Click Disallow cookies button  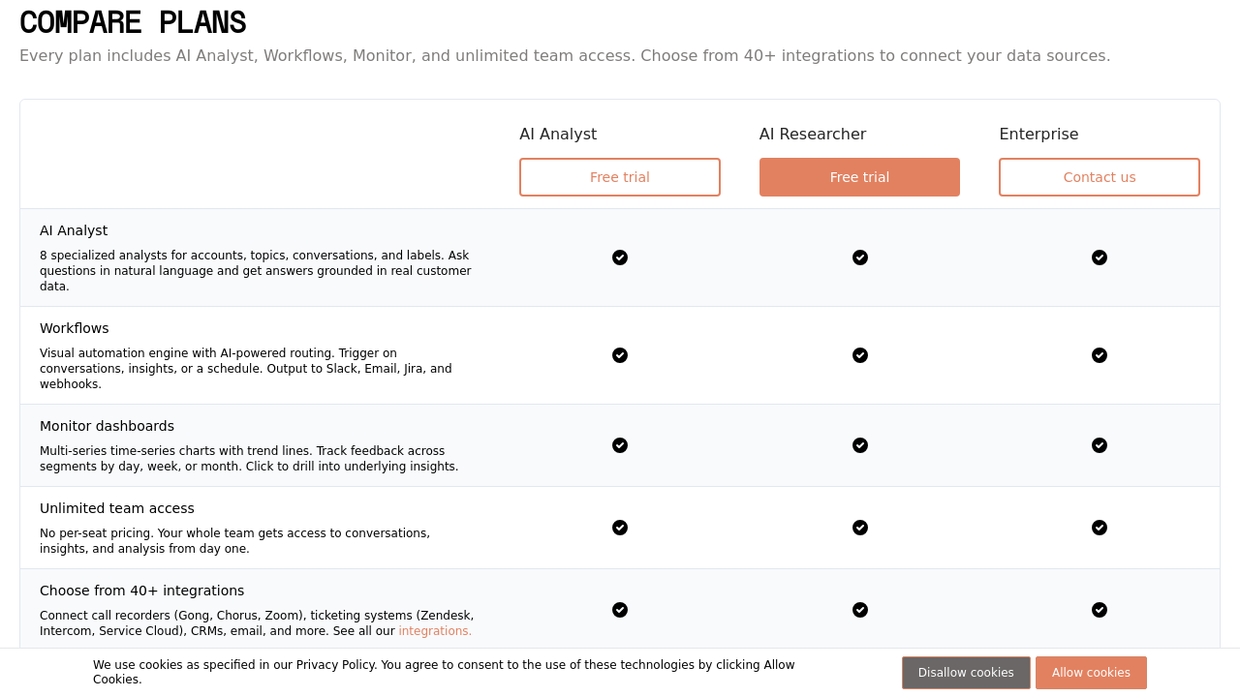point(966,673)
